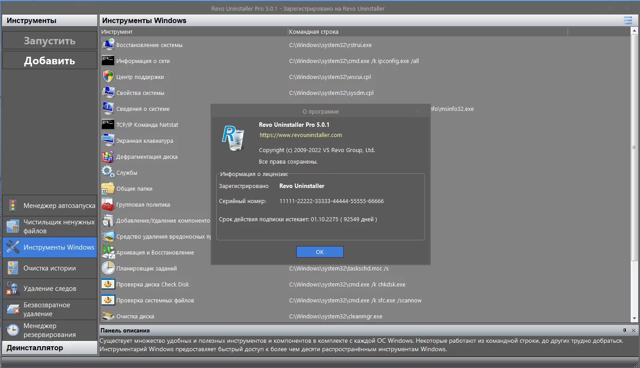Click the On-Screen Keyboard icon
This screenshot has height=368, width=640.
click(108, 141)
